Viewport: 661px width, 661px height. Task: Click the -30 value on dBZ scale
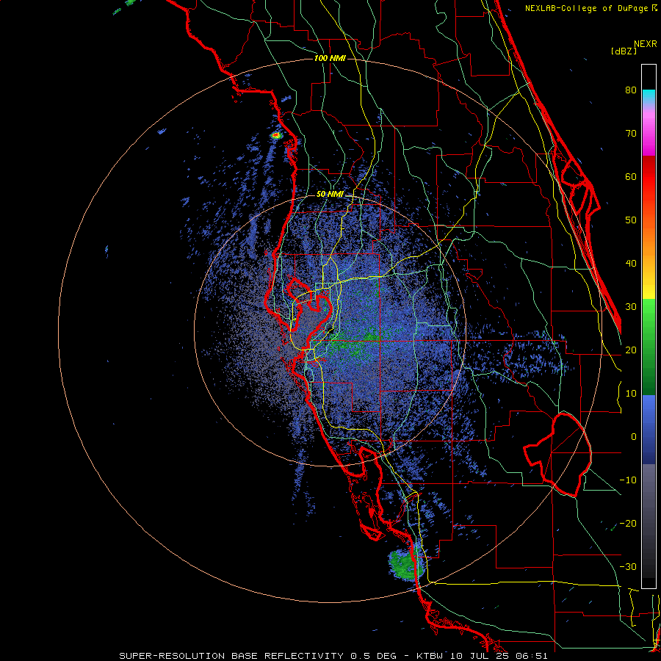pyautogui.click(x=628, y=567)
